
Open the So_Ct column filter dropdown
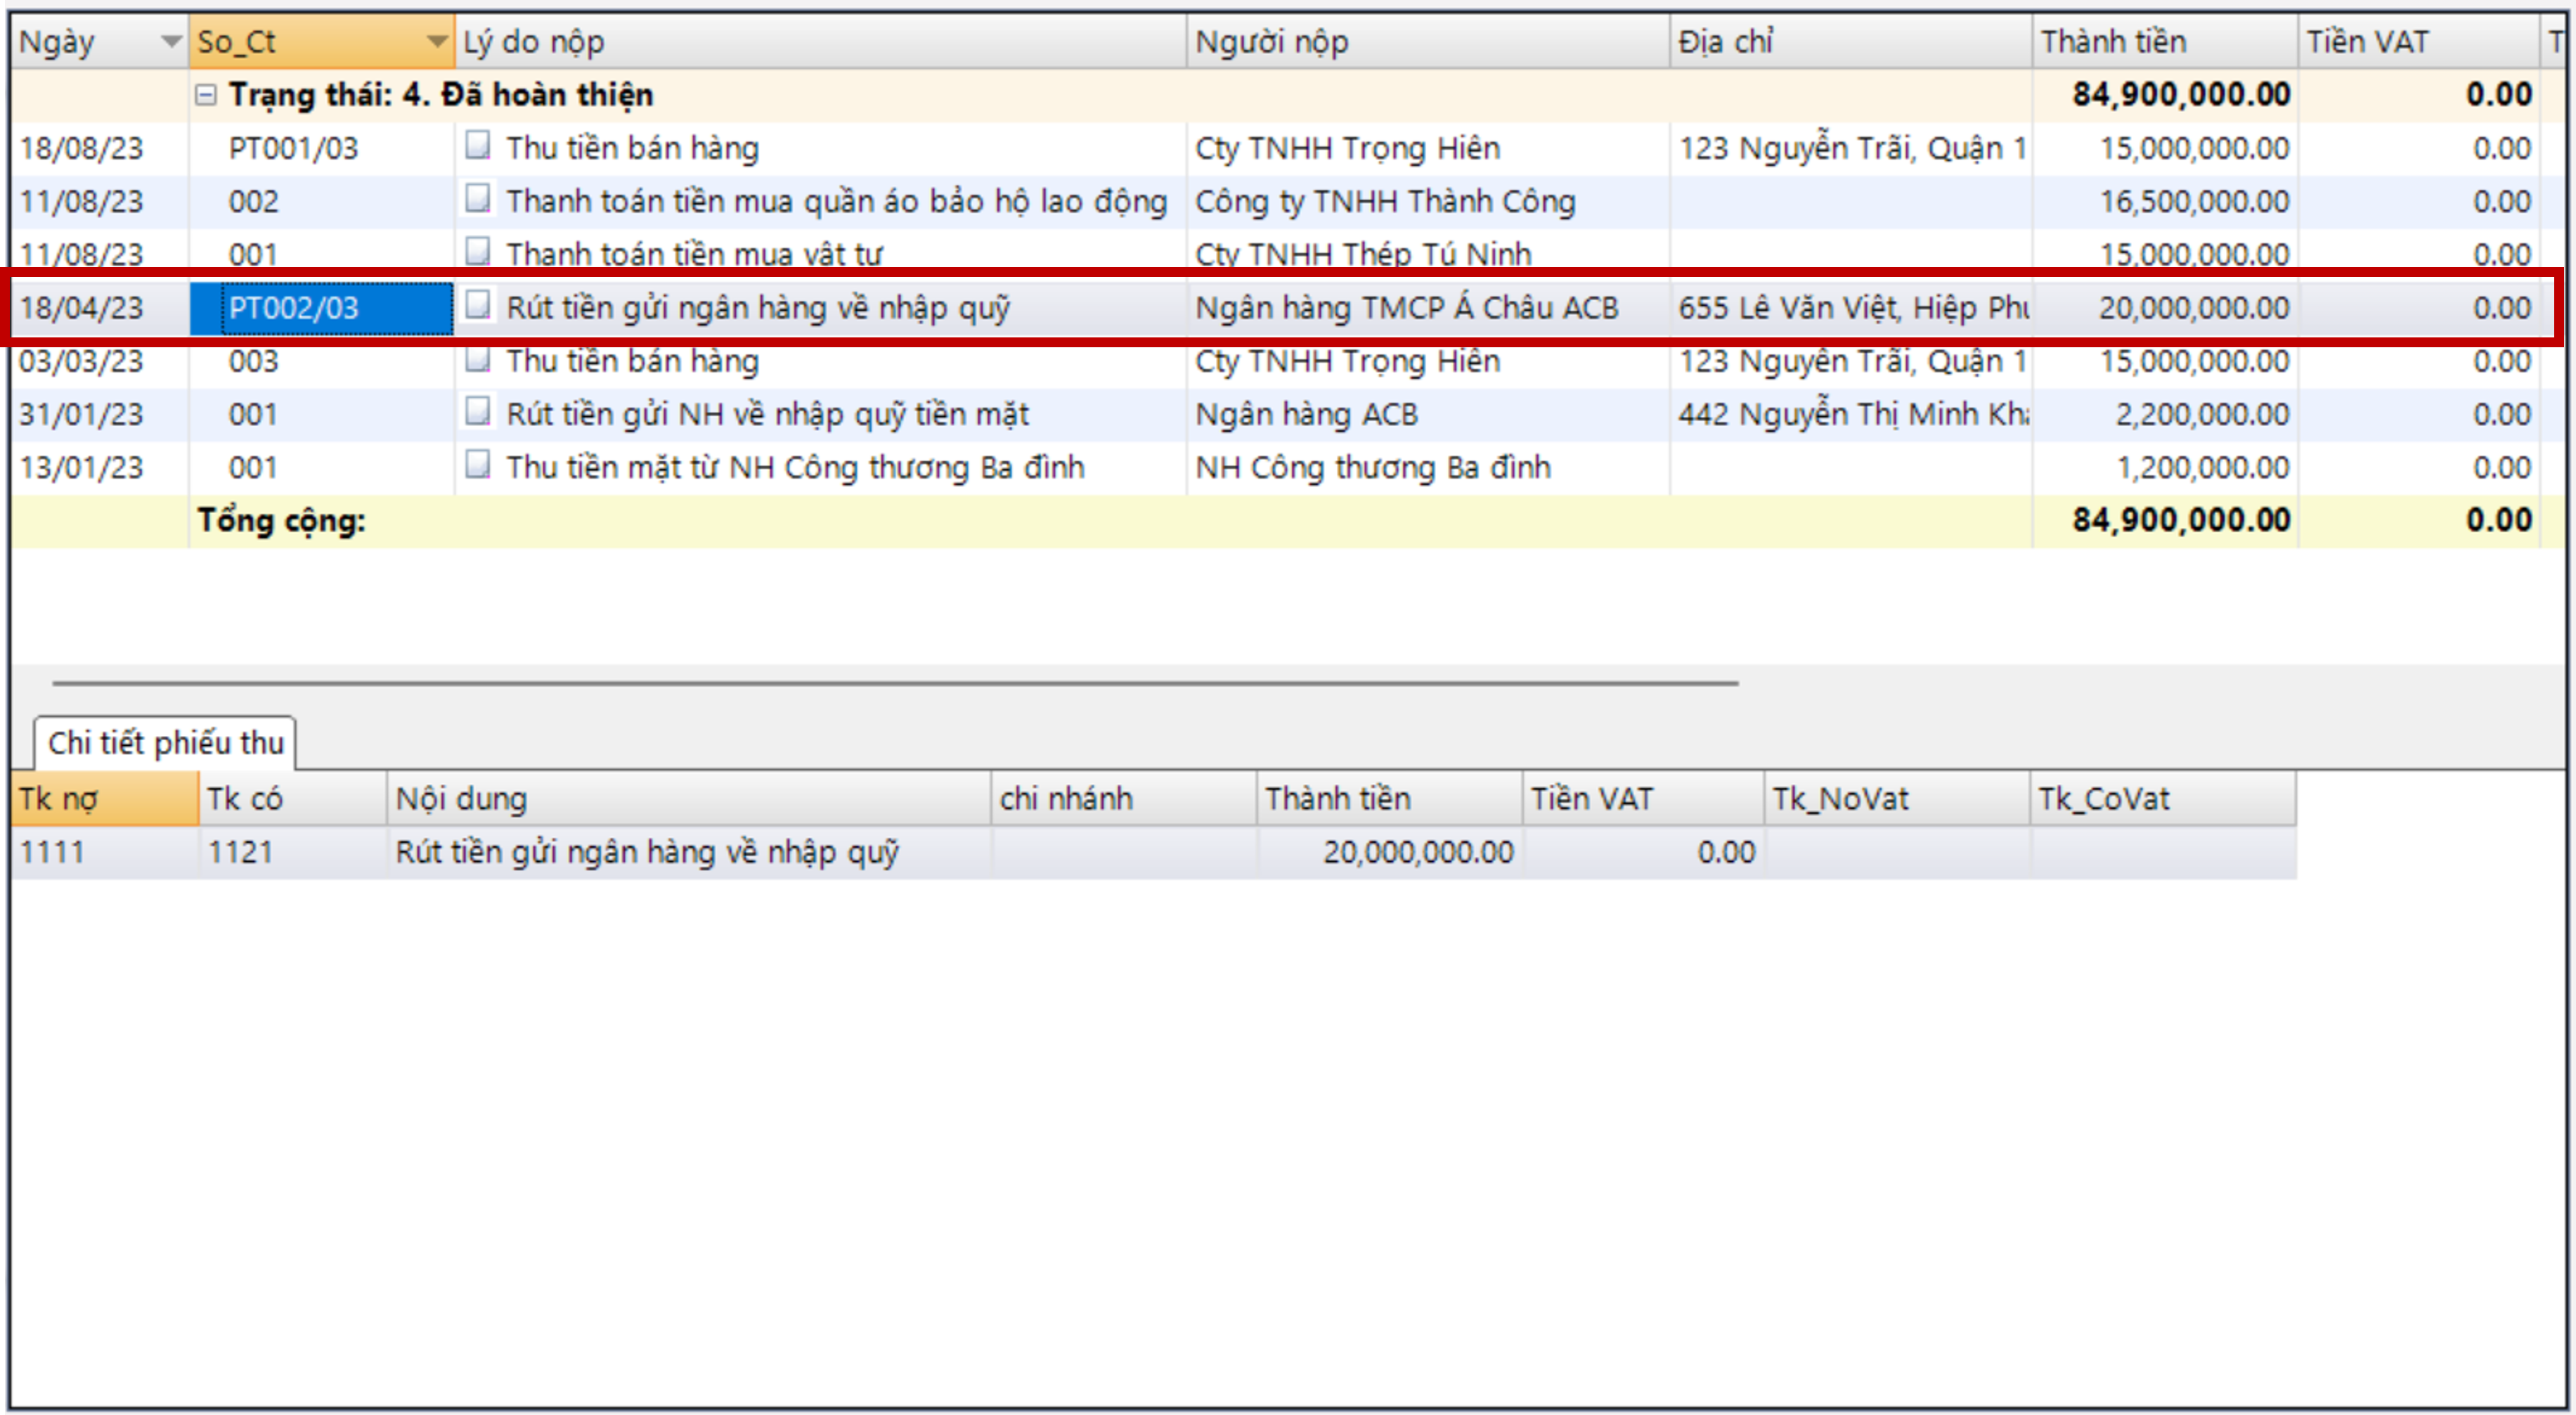[x=436, y=42]
